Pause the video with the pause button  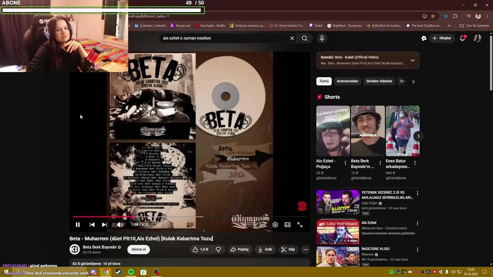77,225
